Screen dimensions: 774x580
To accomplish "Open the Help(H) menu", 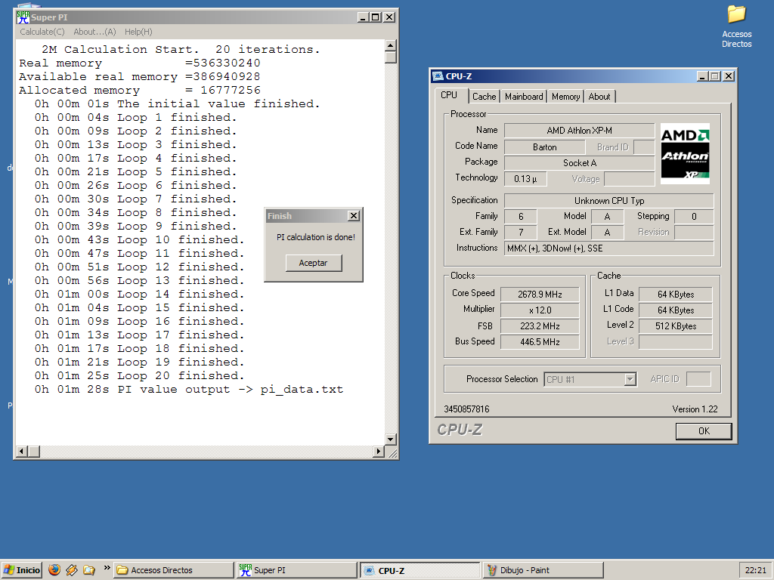I will [x=138, y=32].
